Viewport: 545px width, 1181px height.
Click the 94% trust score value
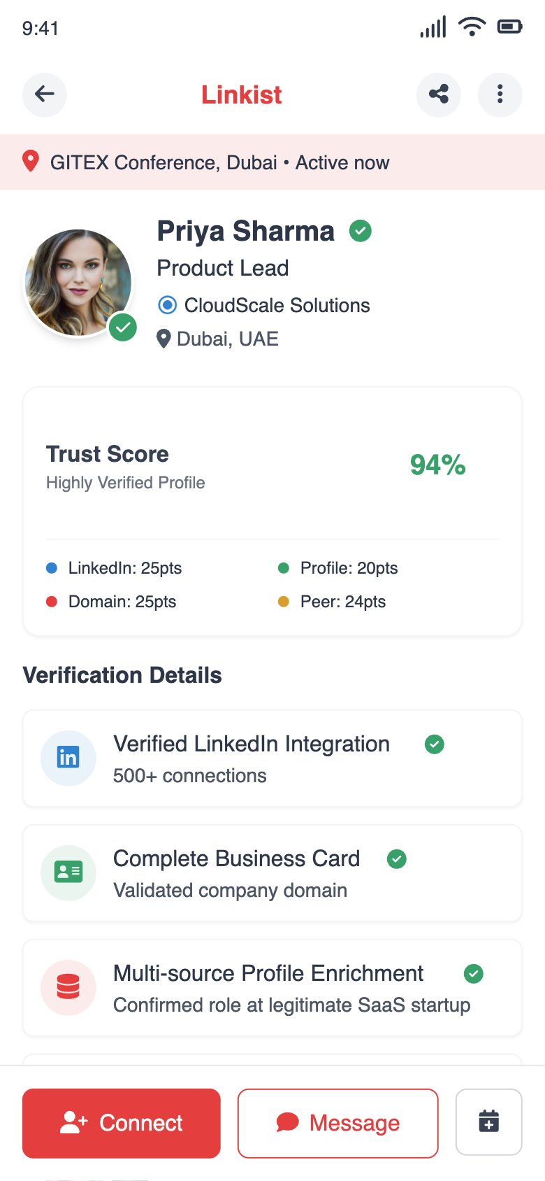(x=437, y=465)
